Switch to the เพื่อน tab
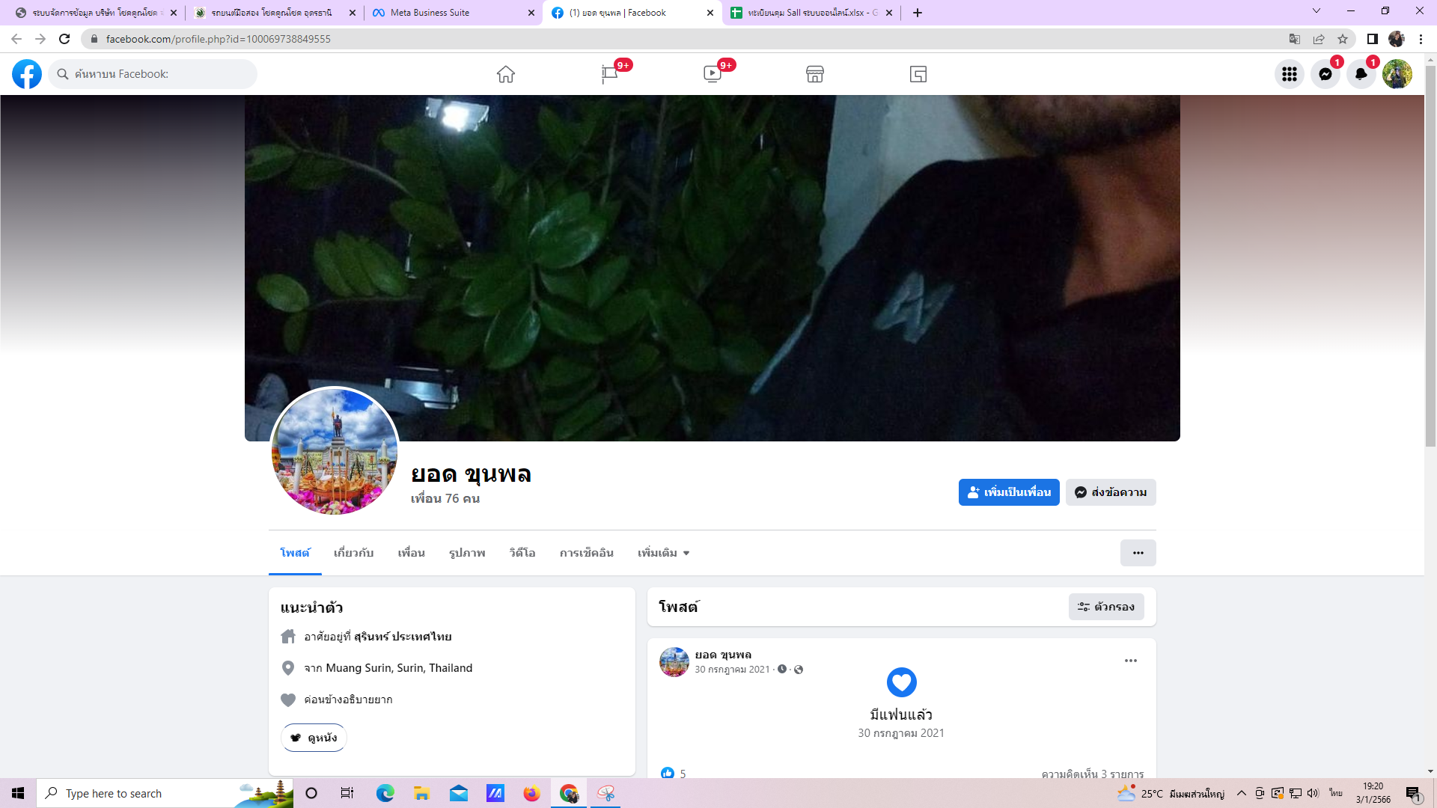 point(411,553)
